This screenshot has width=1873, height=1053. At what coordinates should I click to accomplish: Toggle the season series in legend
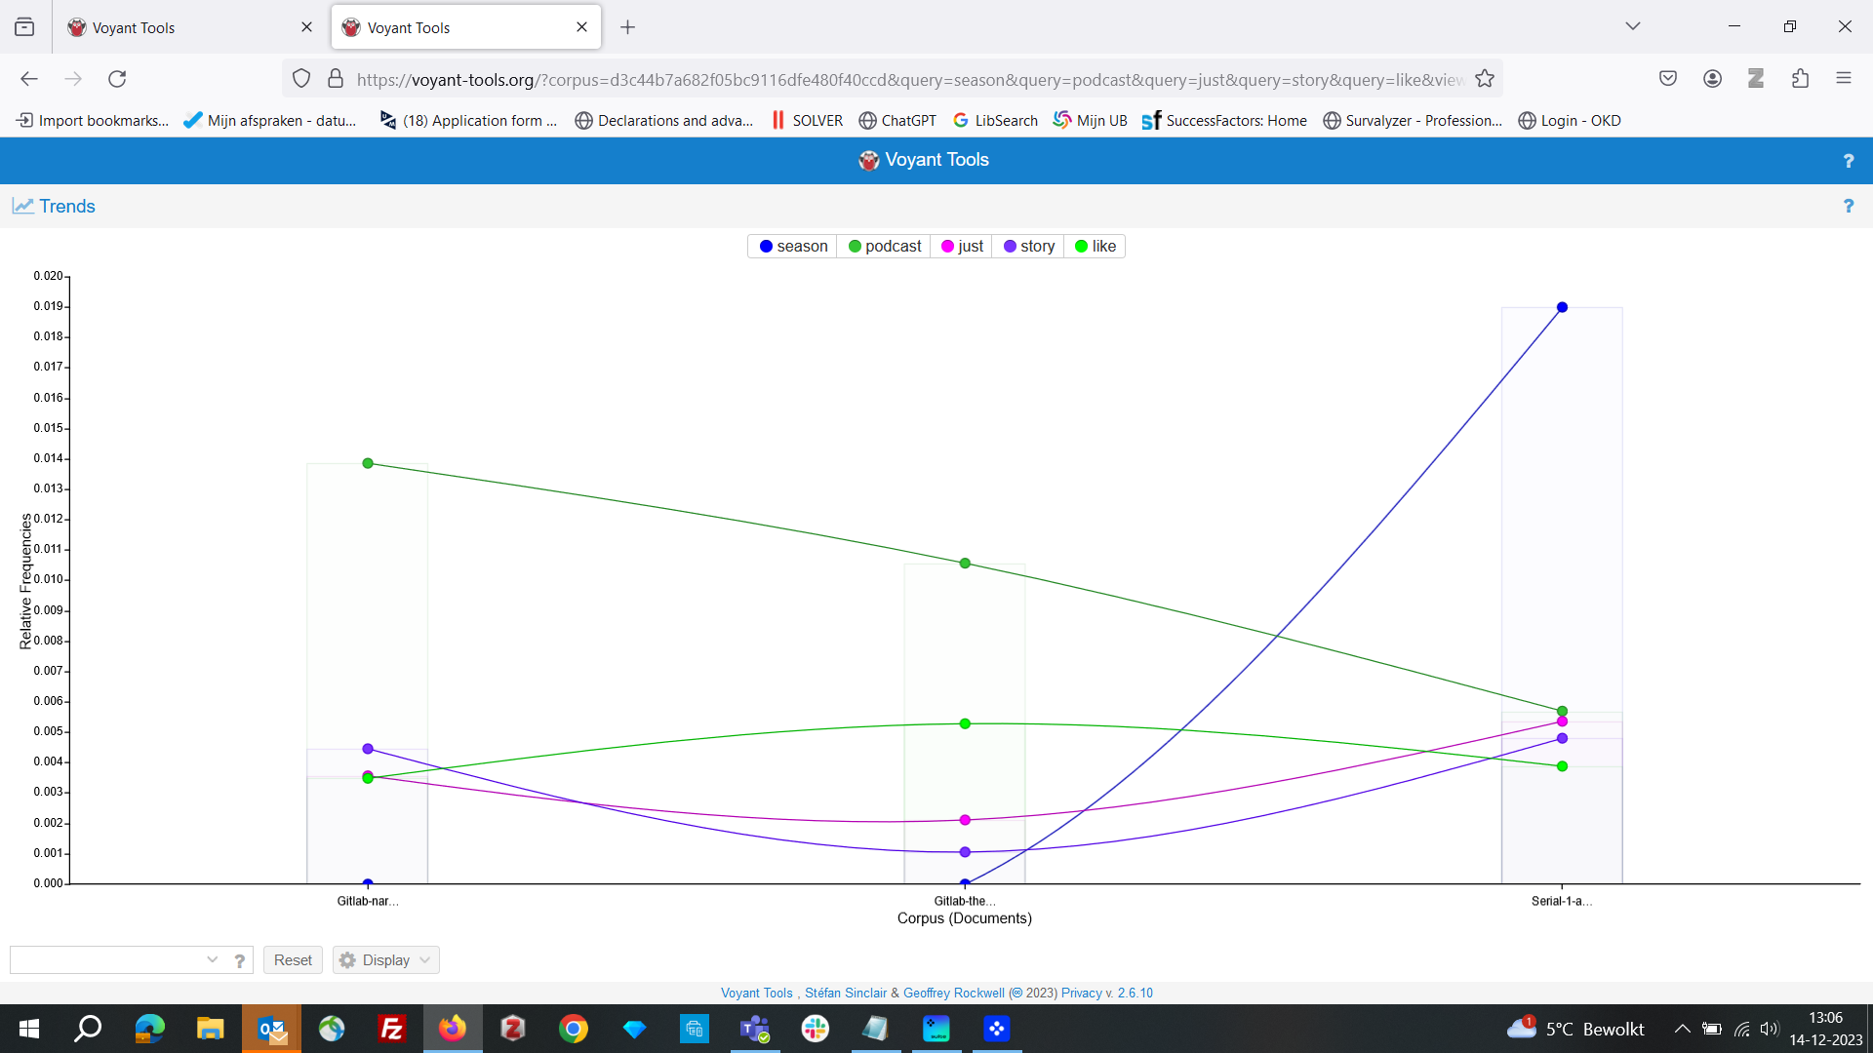click(x=793, y=247)
